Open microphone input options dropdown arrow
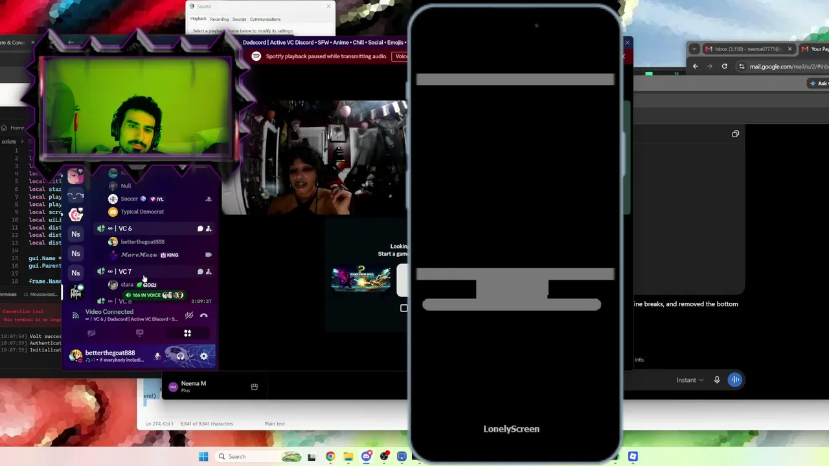Viewport: 829px width, 466px height. [x=167, y=355]
